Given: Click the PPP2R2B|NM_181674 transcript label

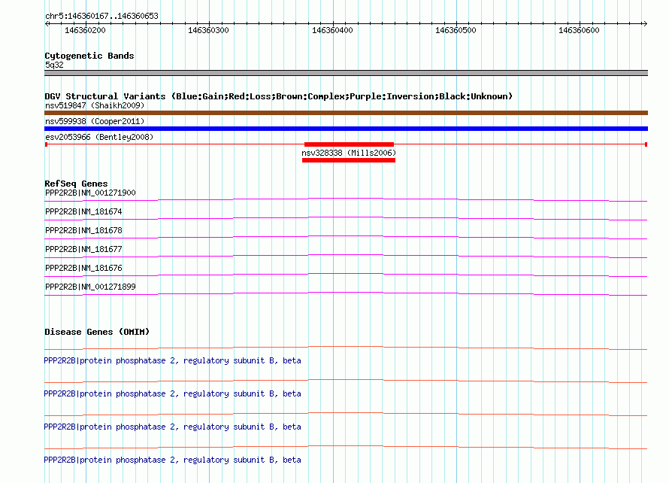Looking at the screenshot, I should (83, 211).
